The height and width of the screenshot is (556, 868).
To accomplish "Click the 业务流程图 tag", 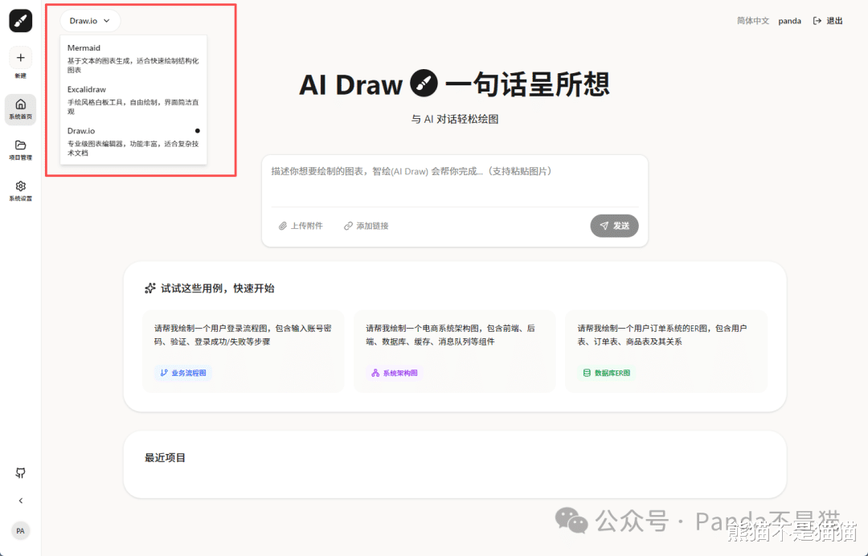I will pos(183,373).
